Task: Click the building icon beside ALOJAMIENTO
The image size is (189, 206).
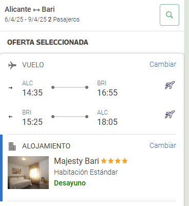Action: point(12,146)
